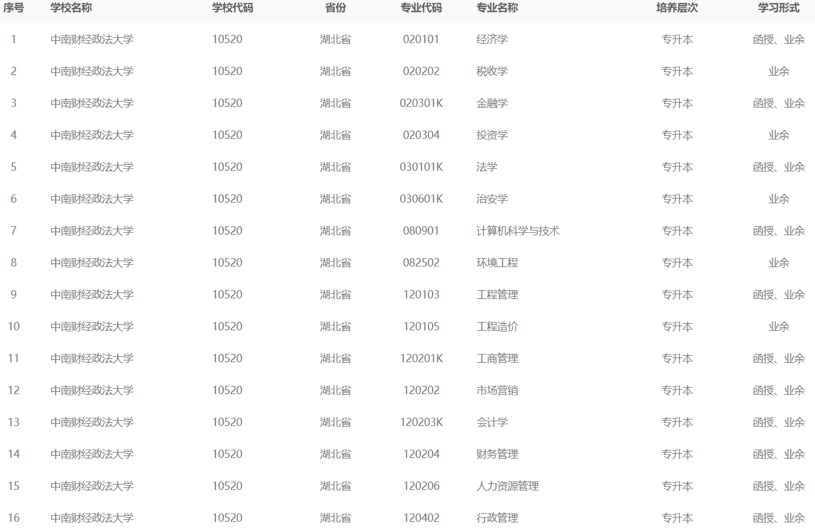Click major code 120203K
This screenshot has height=530, width=815.
pos(421,422)
